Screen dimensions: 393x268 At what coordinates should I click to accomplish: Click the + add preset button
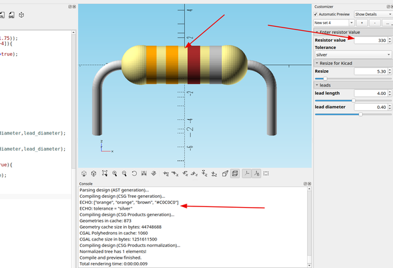coord(362,23)
